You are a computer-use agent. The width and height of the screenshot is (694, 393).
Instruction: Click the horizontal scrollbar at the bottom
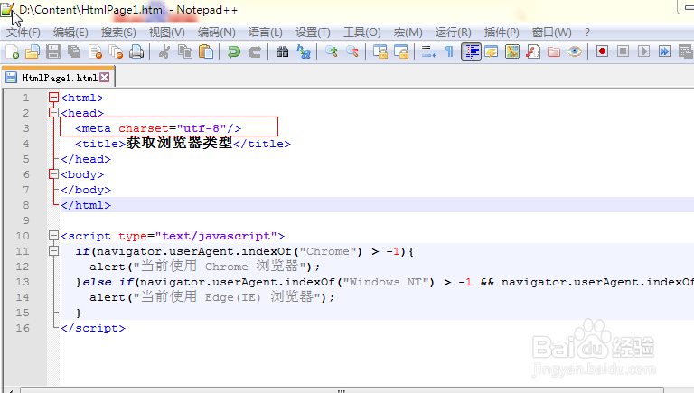coord(341,390)
